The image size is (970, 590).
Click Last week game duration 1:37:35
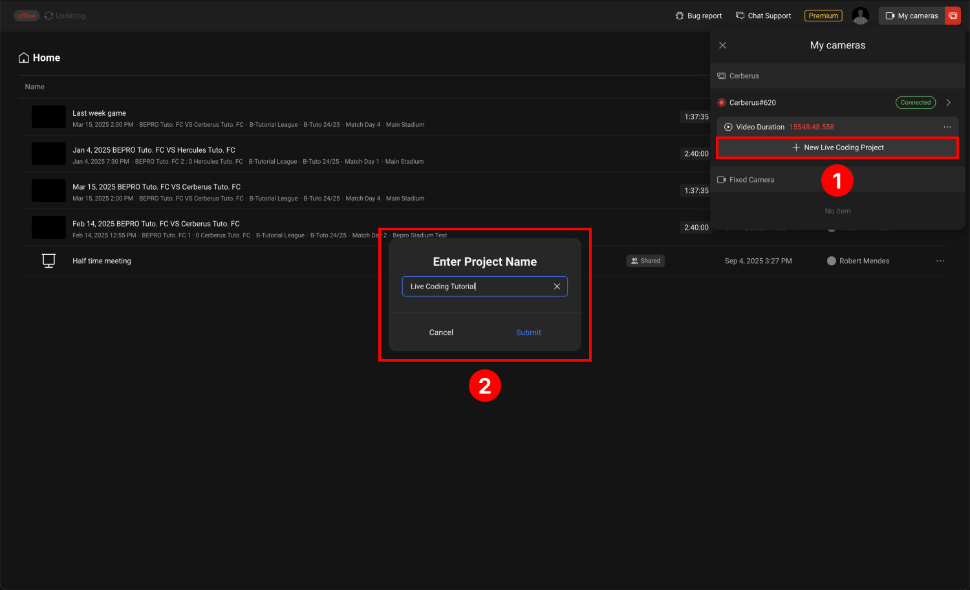[696, 117]
